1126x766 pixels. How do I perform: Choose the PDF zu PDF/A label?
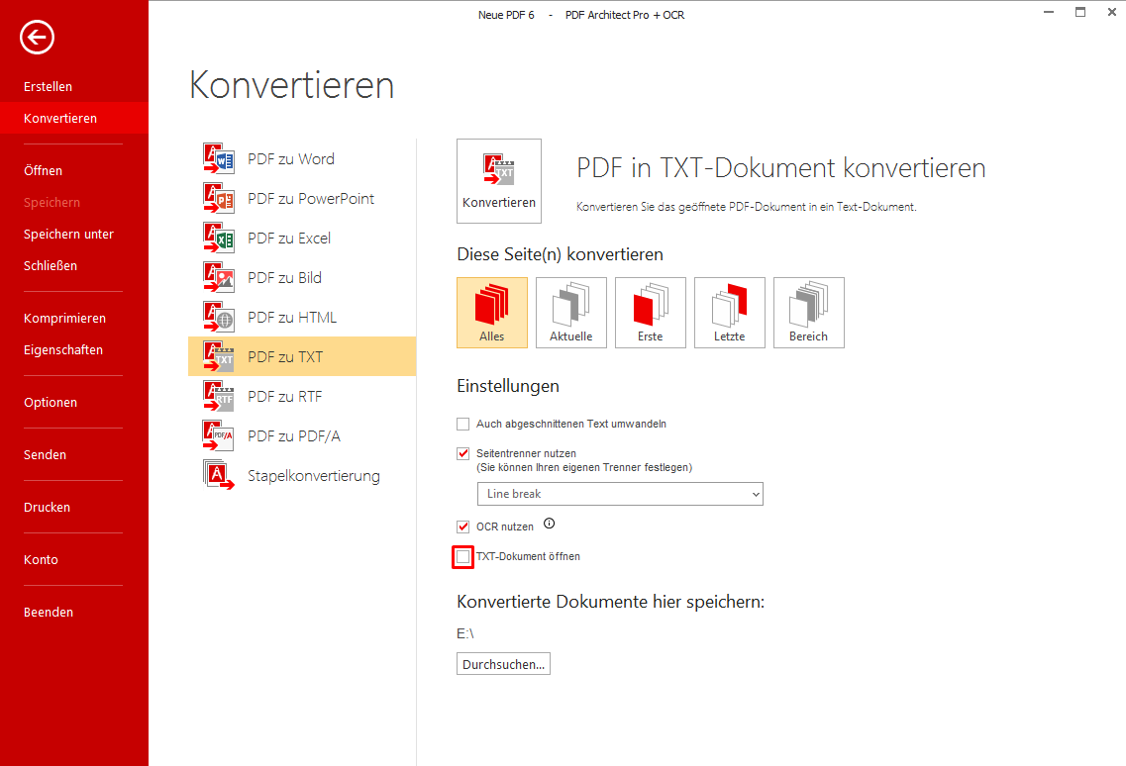294,435
